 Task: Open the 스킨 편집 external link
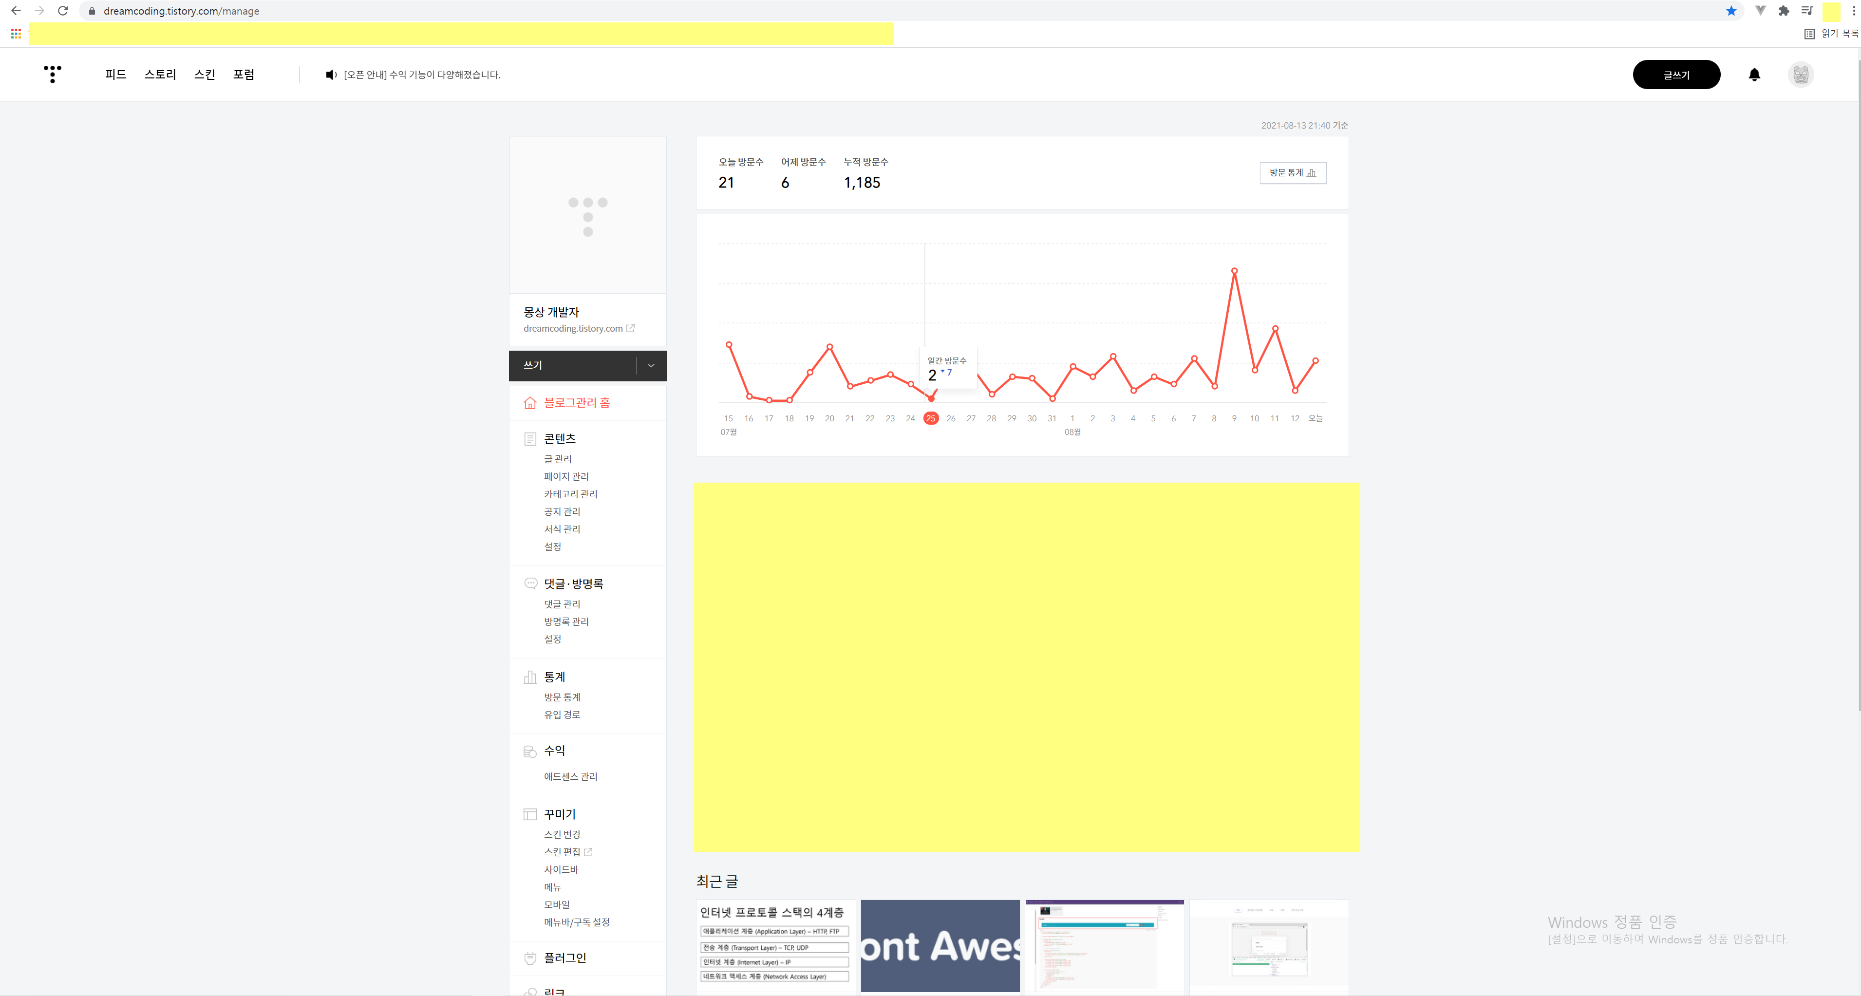point(588,852)
